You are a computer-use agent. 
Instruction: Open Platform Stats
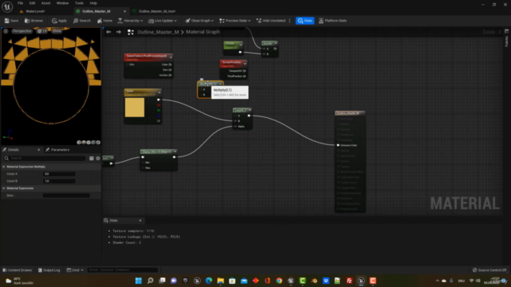pos(332,21)
